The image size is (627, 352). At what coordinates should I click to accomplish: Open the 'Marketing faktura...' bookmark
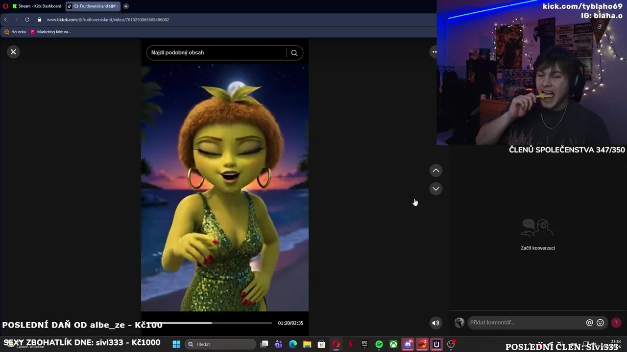[x=50, y=32]
